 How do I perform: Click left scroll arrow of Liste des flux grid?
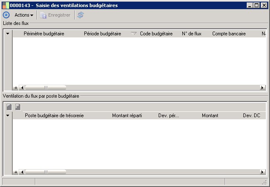(22, 88)
